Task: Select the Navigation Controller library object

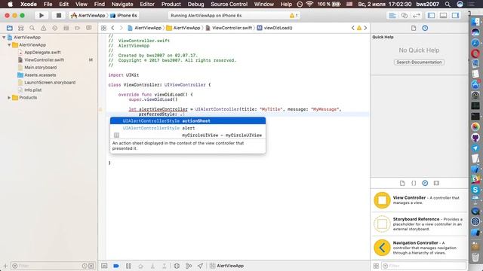Action: tap(420, 248)
